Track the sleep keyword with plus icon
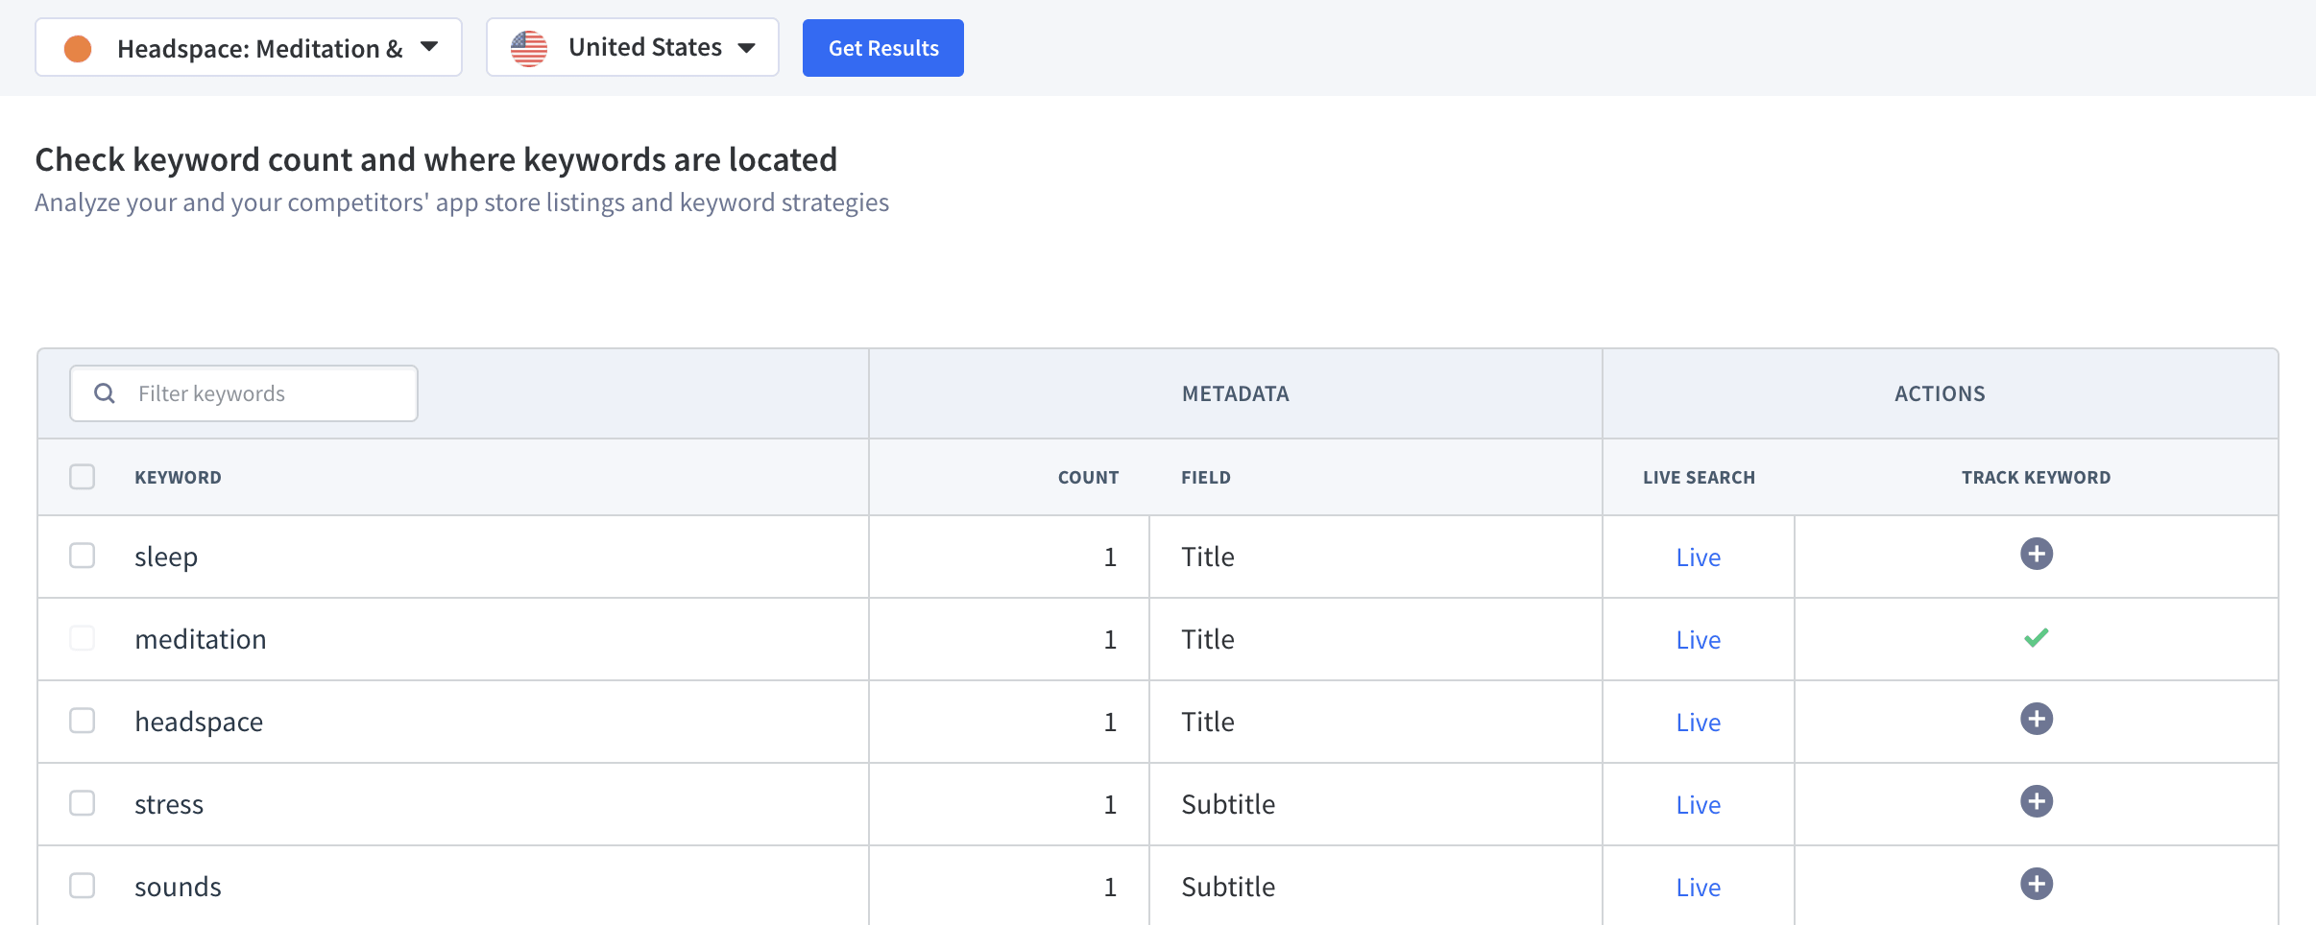Viewport: 2316px width, 925px height. coord(2036,554)
